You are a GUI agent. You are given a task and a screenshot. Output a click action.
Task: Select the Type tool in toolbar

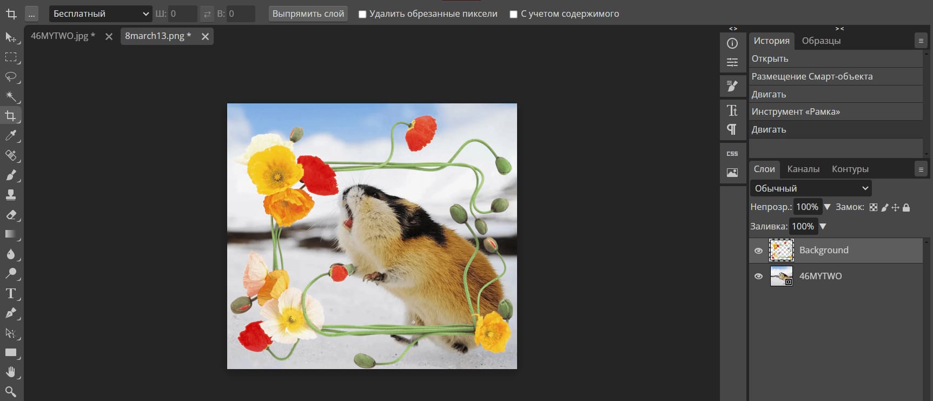[x=11, y=294]
